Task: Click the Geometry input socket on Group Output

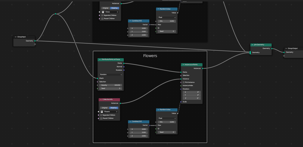Action: tap(284, 52)
